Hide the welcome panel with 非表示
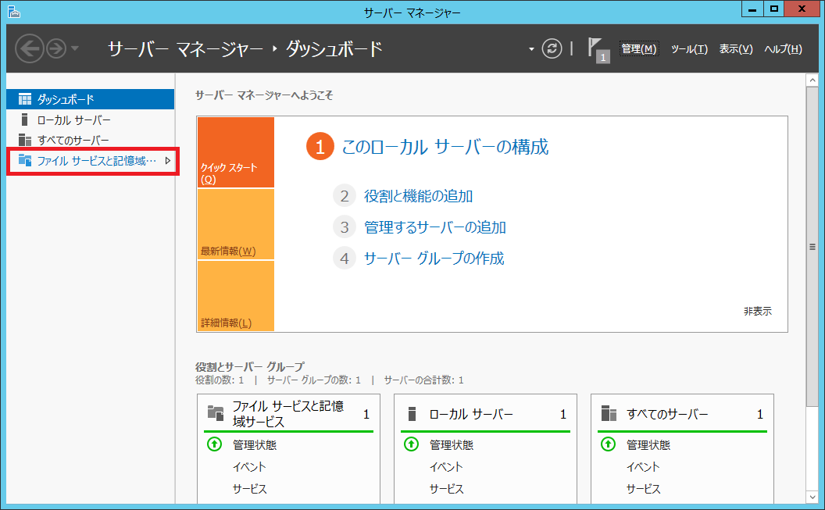 (757, 311)
